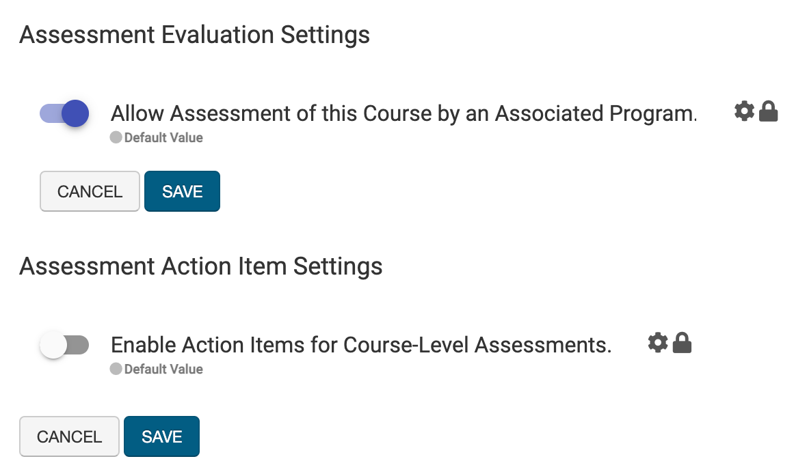This screenshot has width=807, height=474.
Task: Save the Assessment Action Item Settings
Action: 161,436
